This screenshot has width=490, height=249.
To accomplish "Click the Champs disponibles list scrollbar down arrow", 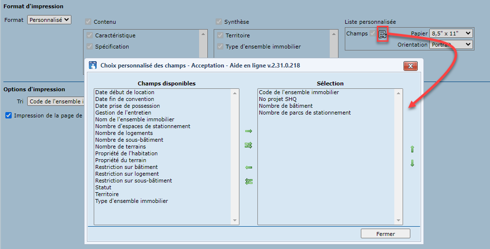I will pyautogui.click(x=235, y=220).
